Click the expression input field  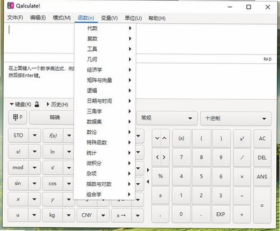(x=140, y=38)
